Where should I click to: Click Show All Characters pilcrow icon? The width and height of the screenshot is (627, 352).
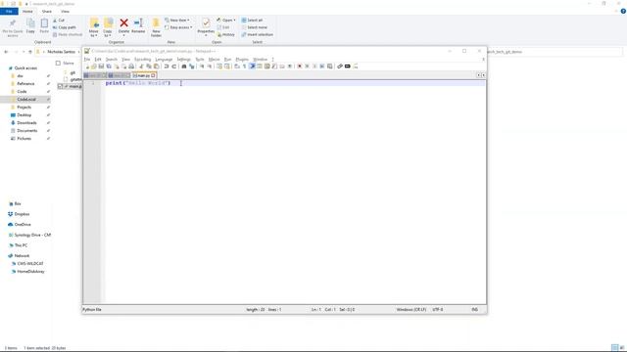[x=244, y=66]
